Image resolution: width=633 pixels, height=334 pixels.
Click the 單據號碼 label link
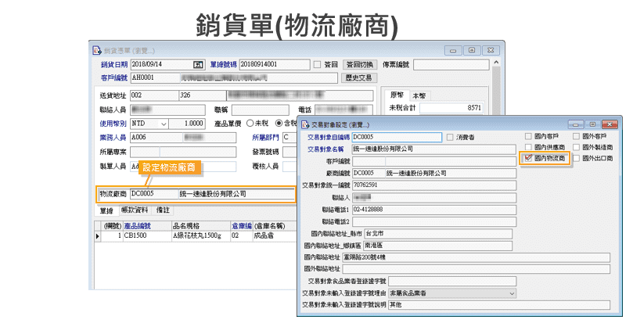pyautogui.click(x=223, y=65)
